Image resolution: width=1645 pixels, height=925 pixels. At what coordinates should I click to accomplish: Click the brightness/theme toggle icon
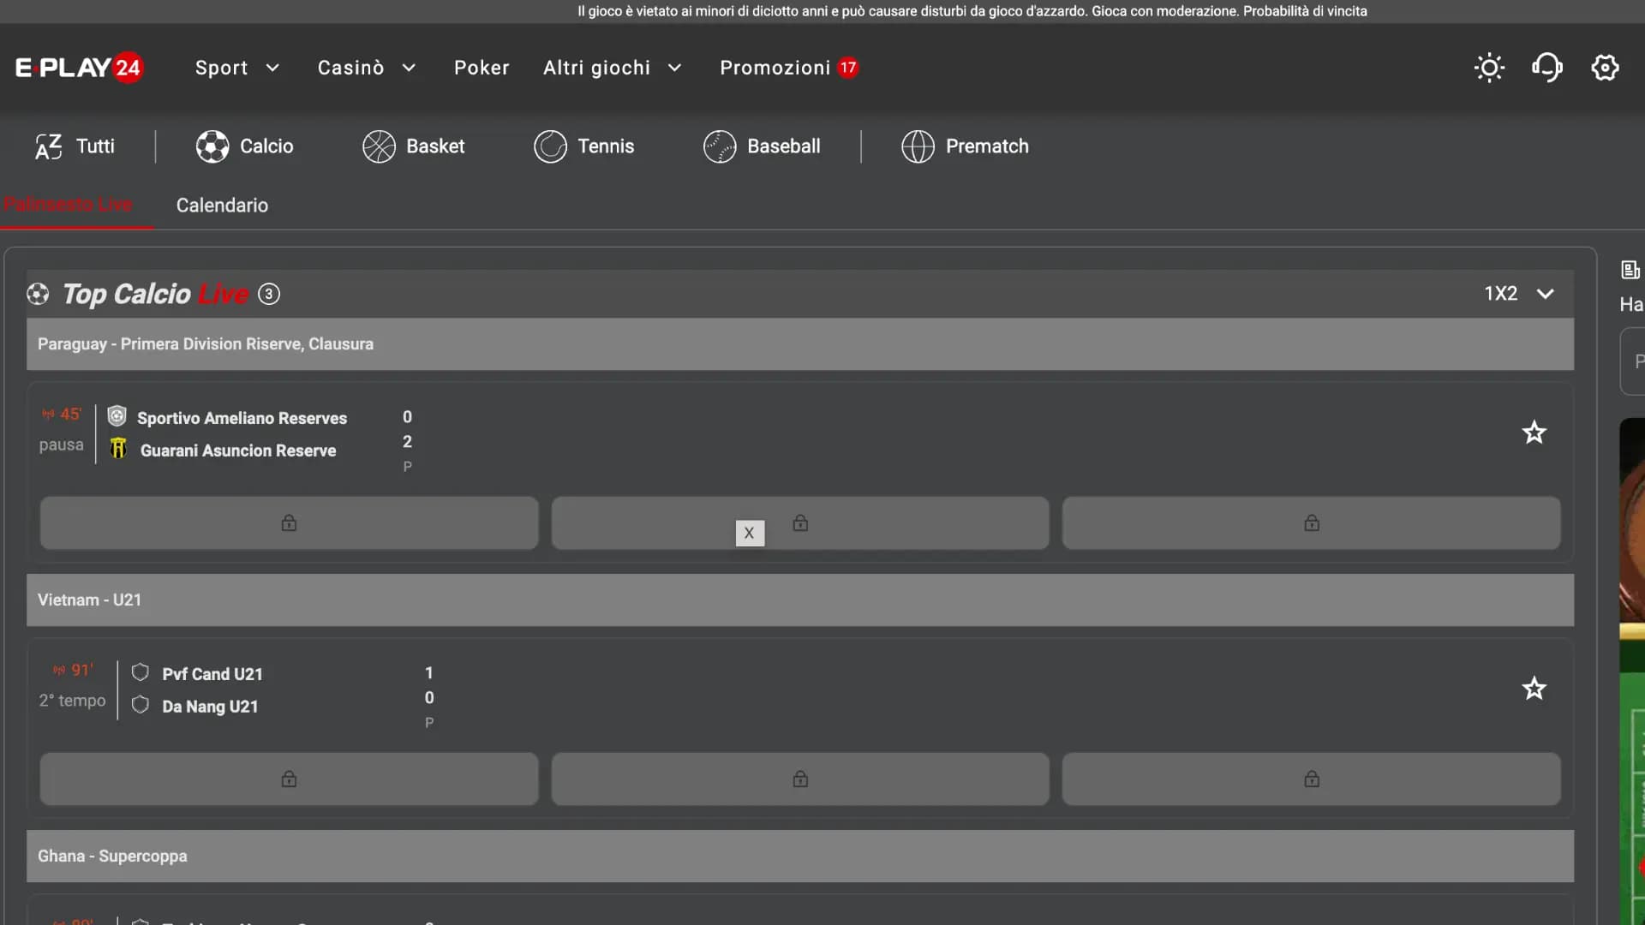1489,67
